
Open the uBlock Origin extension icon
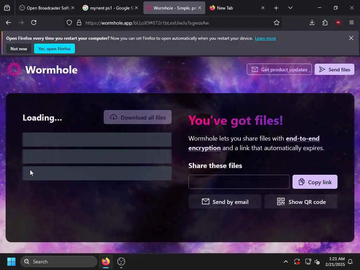[x=338, y=23]
